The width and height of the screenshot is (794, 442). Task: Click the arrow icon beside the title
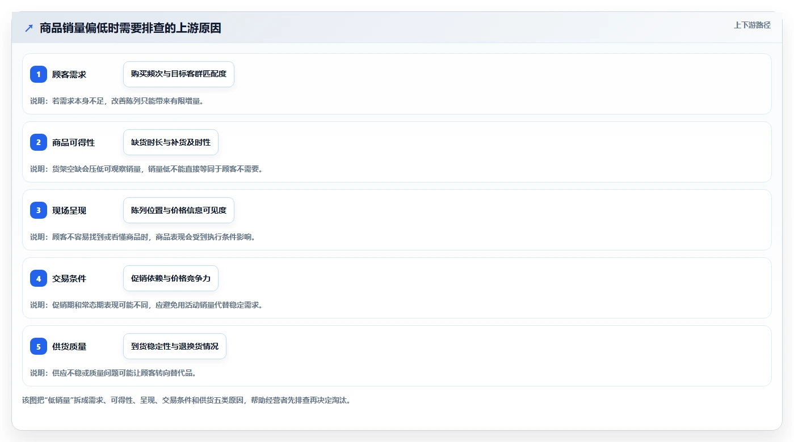[x=29, y=28]
